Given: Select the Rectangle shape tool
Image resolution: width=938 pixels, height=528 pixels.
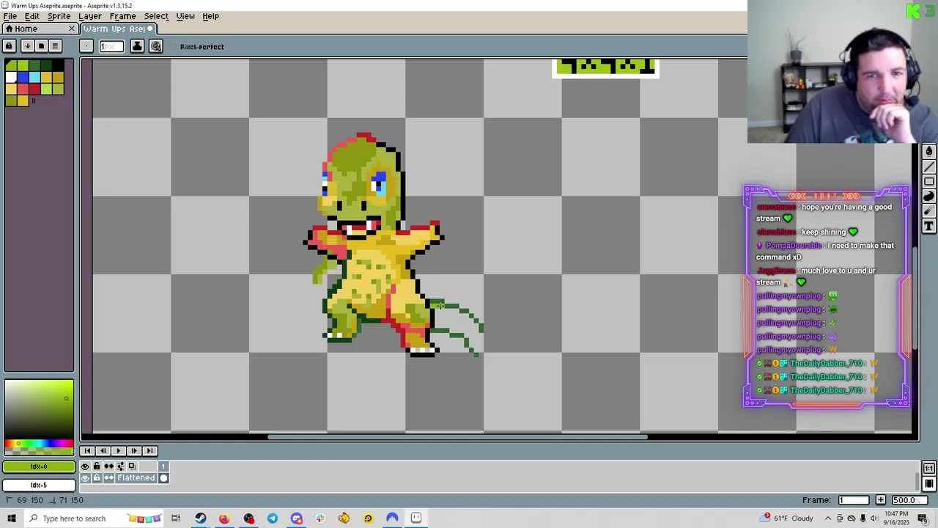Looking at the screenshot, I should tap(928, 181).
